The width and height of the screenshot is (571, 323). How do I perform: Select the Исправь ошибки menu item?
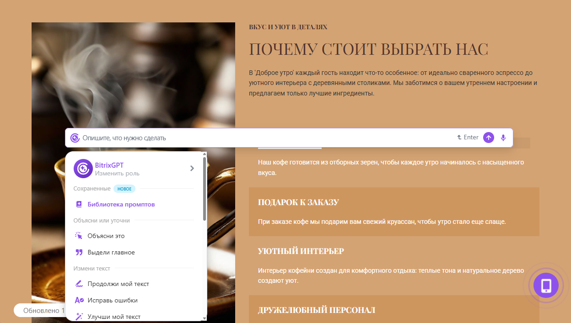[x=113, y=300]
